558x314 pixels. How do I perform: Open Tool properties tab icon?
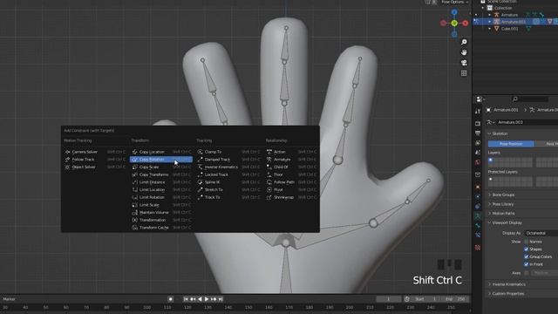pyautogui.click(x=478, y=112)
